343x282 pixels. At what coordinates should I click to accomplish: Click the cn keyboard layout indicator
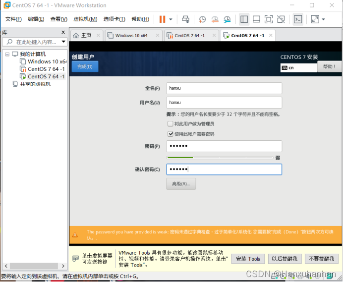(x=299, y=68)
